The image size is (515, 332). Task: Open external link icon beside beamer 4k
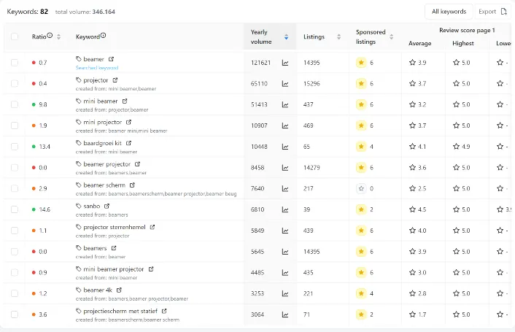[x=119, y=290]
